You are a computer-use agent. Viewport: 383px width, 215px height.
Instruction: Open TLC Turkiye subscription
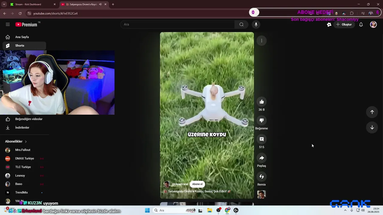24,167
